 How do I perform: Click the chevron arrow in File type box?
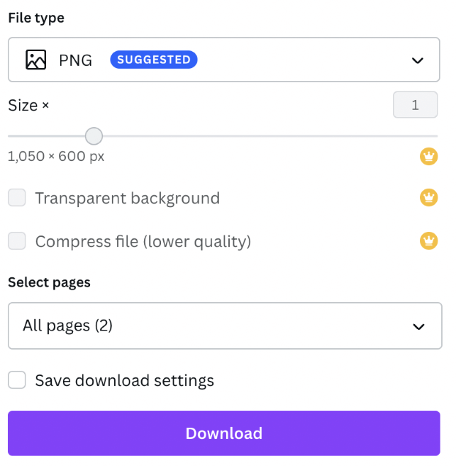point(418,60)
